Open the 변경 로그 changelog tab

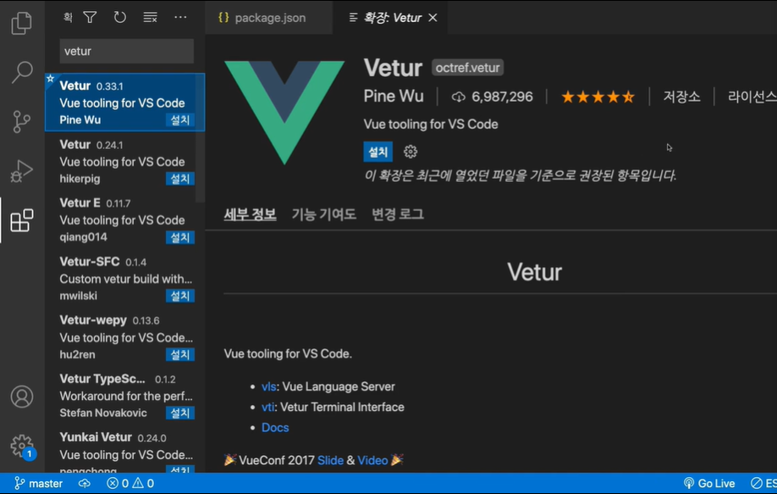(398, 214)
